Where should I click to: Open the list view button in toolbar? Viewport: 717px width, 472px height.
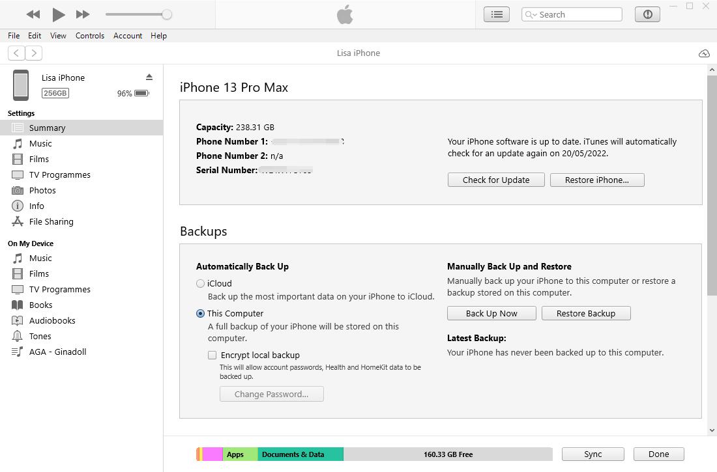497,14
